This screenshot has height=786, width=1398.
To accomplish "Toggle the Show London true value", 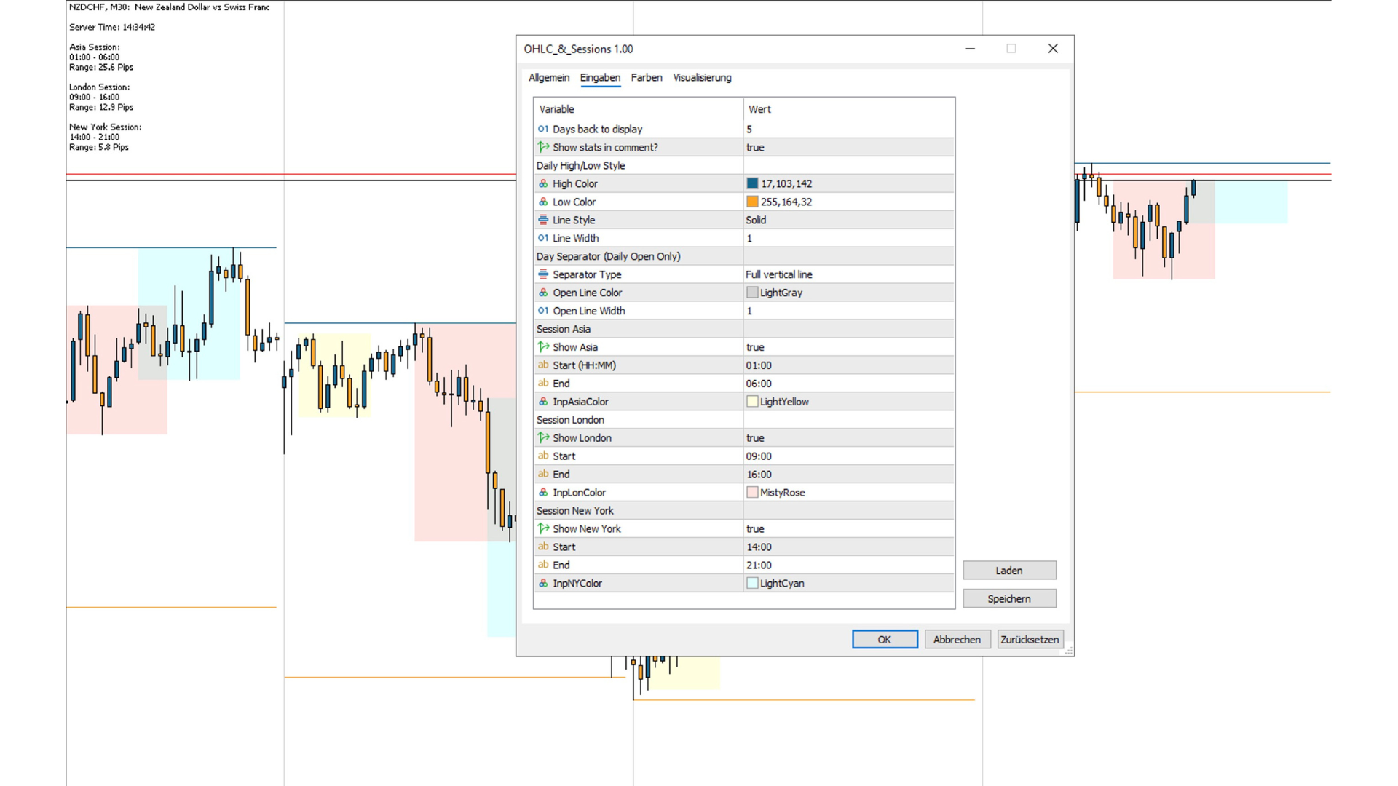I will click(755, 437).
